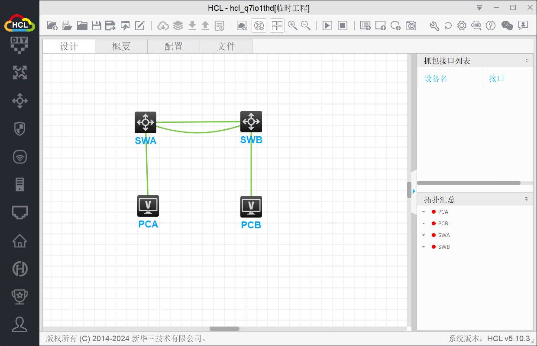The height and width of the screenshot is (346, 537).
Task: Click the export project icon
Action: tap(125, 26)
